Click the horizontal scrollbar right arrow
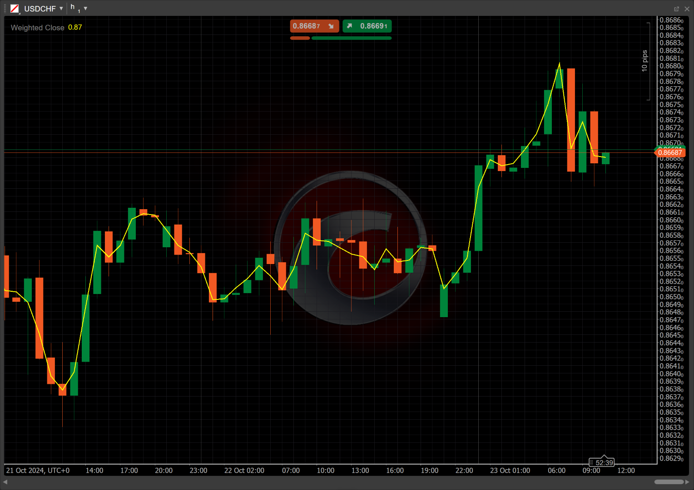 687,482
